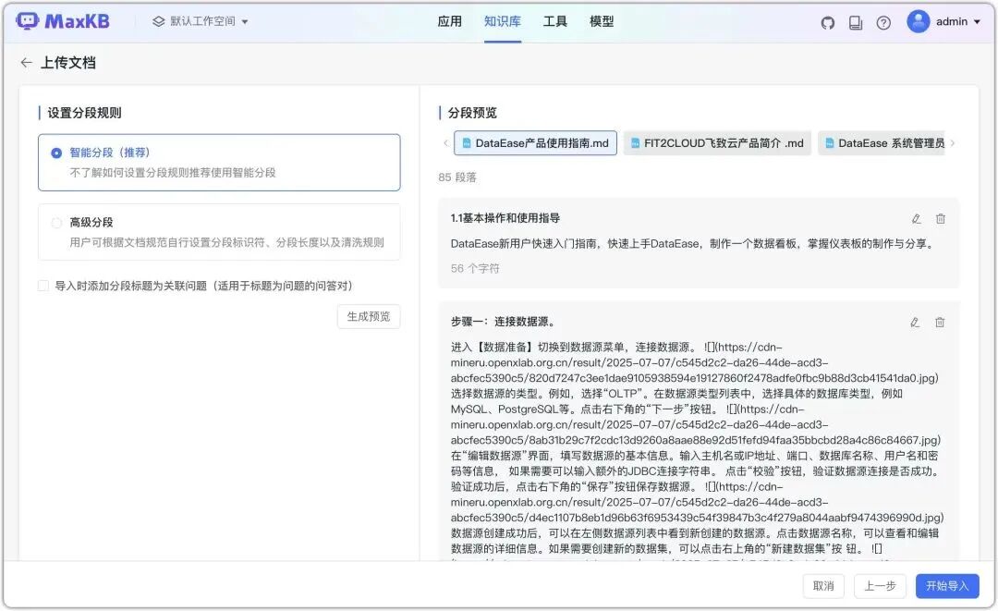Viewport: 998px width, 611px height.
Task: Switch to the 工具 menu
Action: (555, 21)
